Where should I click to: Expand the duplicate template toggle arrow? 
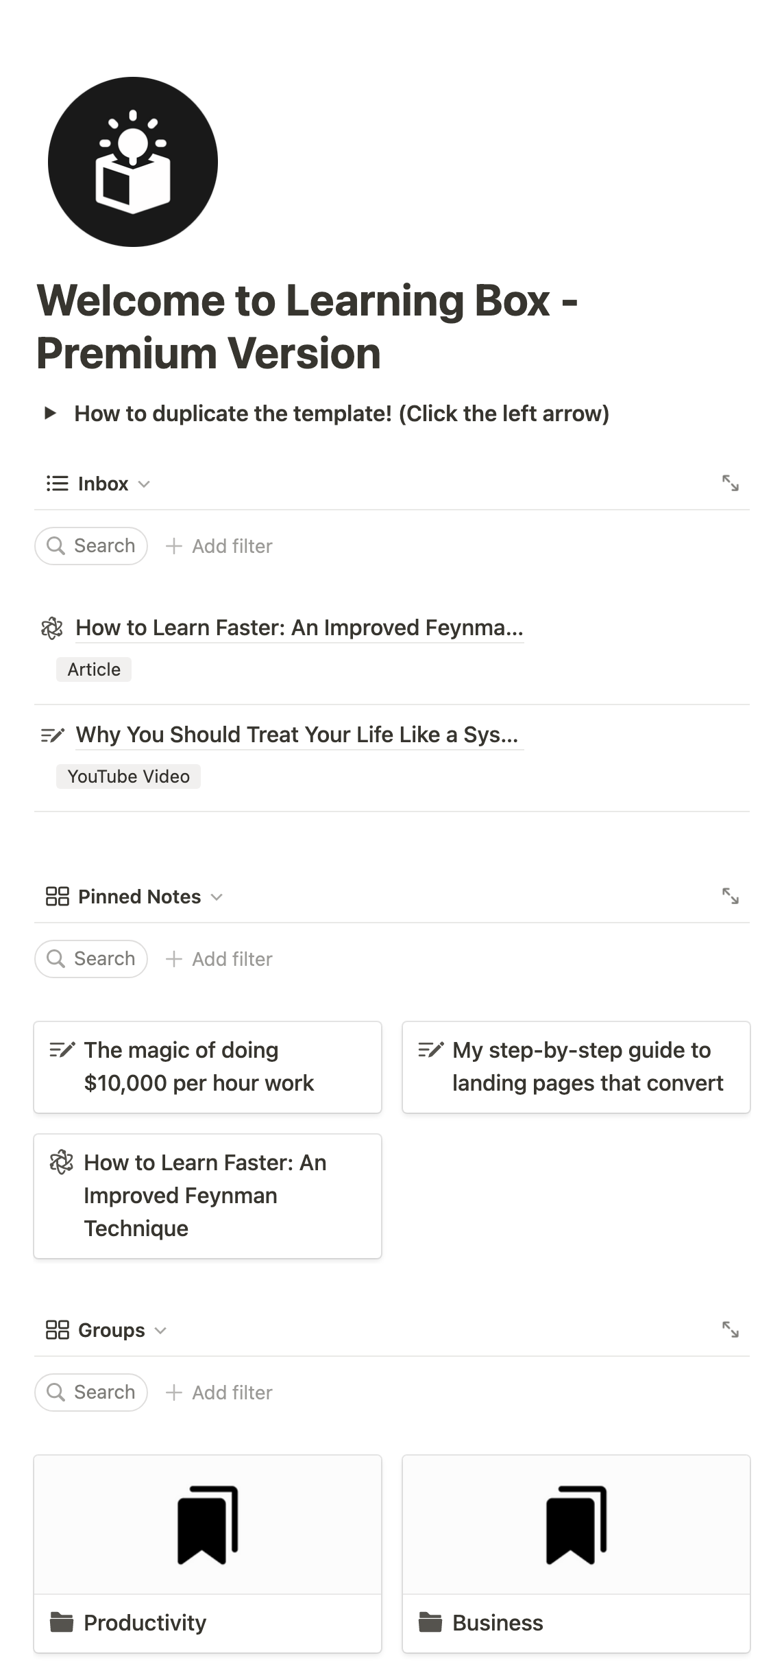[x=50, y=413]
